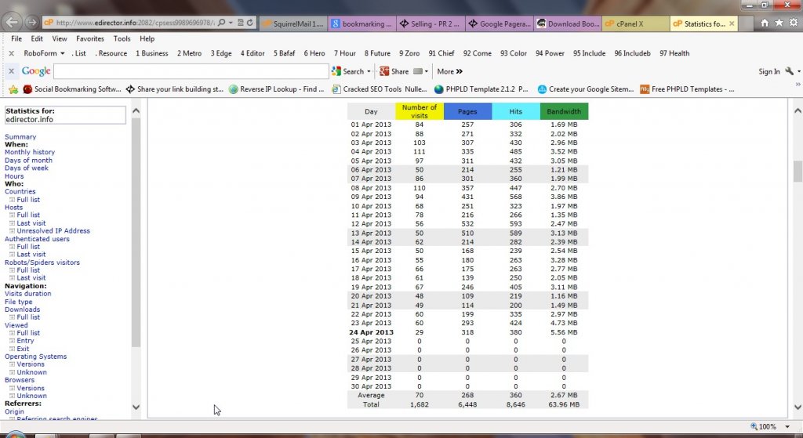Switch to the Google Pagerank tab

pyautogui.click(x=500, y=24)
